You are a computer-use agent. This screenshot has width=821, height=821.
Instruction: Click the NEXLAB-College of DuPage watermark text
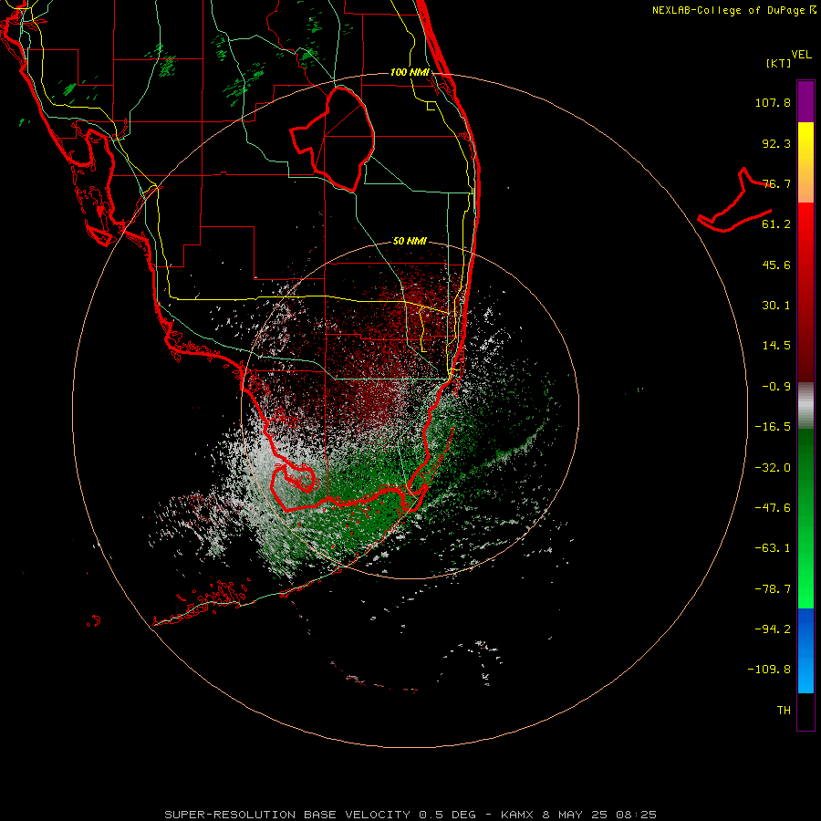click(728, 10)
